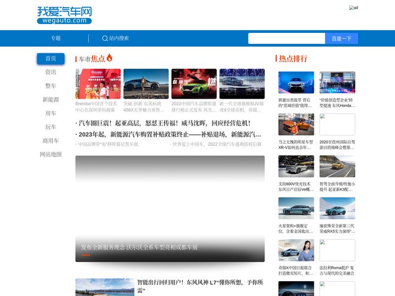Image resolution: width=395 pixels, height=296 pixels.
Task: Open the link 智驾全面升级/性能小提升 起亚新K3
Action: [337, 187]
